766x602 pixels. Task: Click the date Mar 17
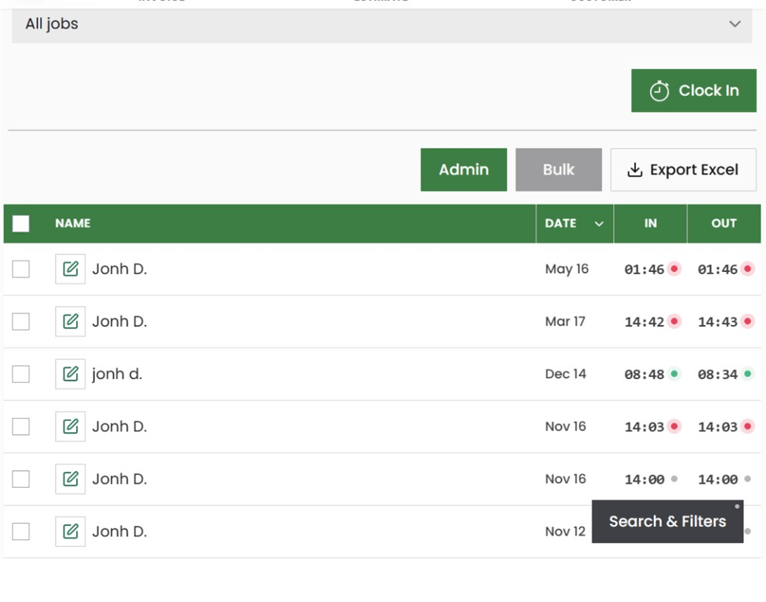pos(565,321)
